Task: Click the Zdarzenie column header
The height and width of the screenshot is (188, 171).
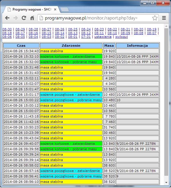Action: (x=71, y=46)
